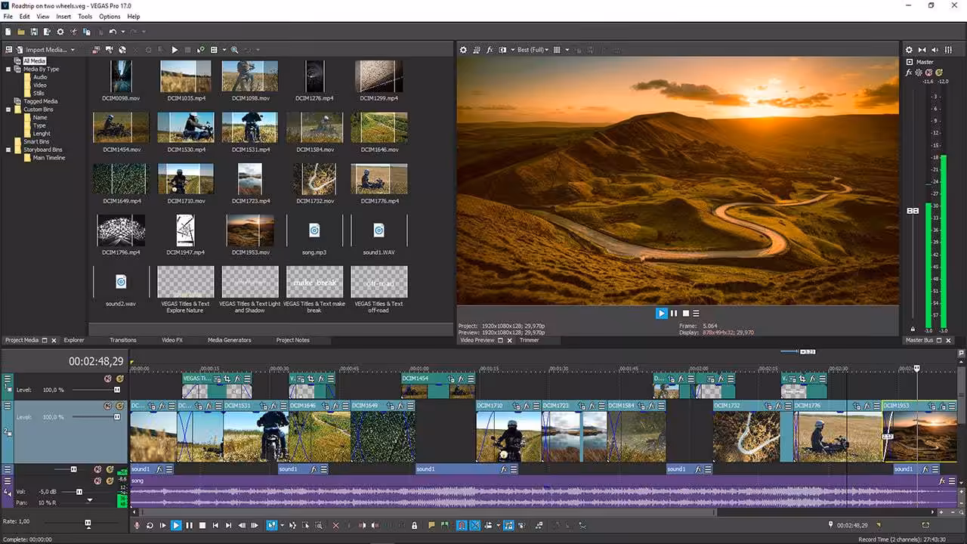Click the Copy icon in the toolbar
Screen dimensions: 967x544
tap(87, 32)
